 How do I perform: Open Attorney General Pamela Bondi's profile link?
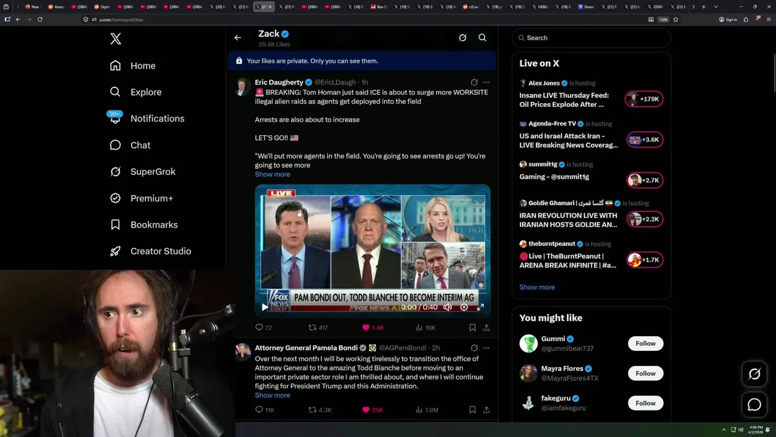306,348
